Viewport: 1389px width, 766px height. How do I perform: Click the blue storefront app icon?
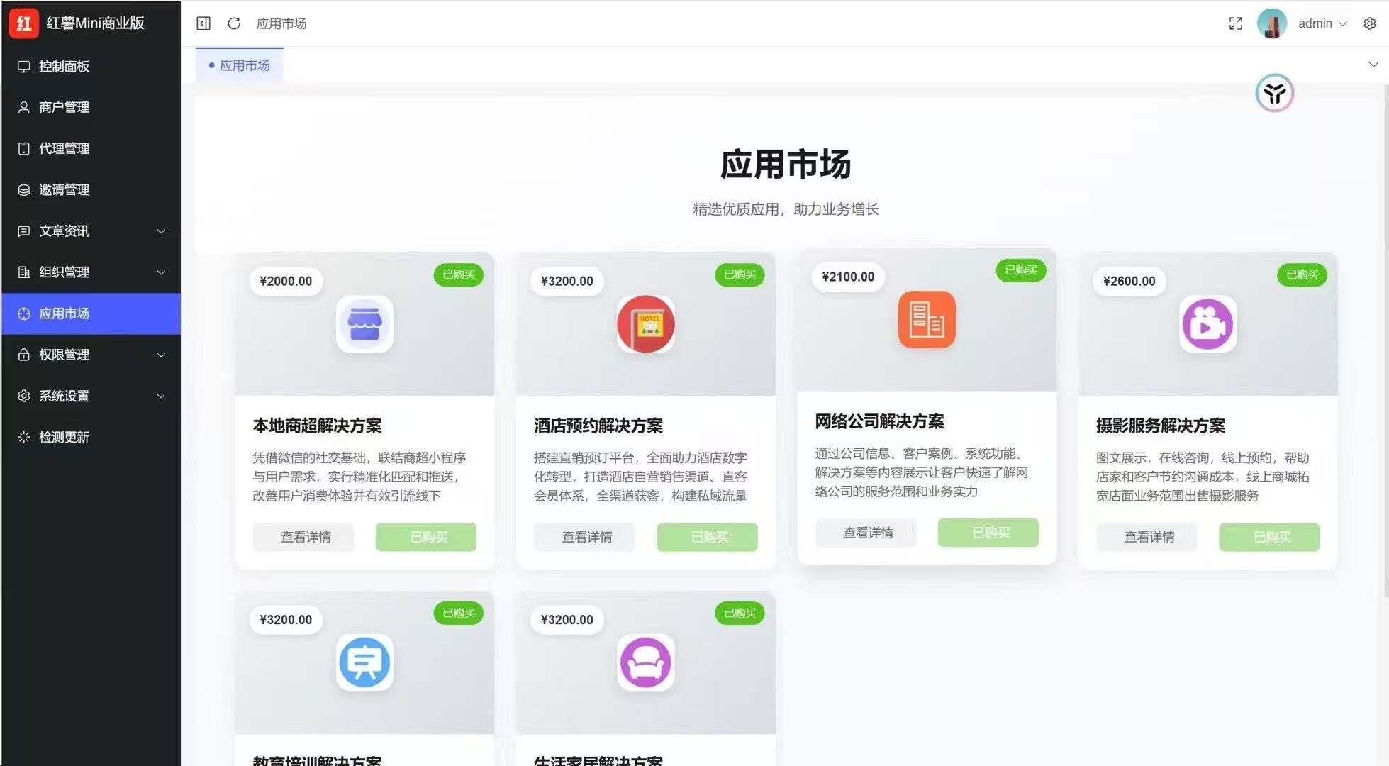(364, 324)
